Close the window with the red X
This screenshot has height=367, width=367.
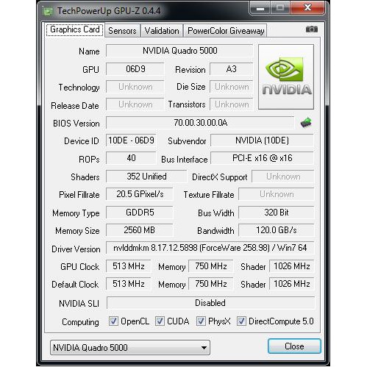pos(308,8)
